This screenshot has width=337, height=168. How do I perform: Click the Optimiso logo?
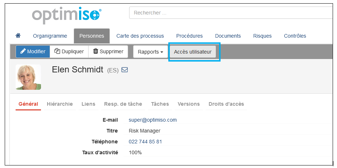pos(67,16)
